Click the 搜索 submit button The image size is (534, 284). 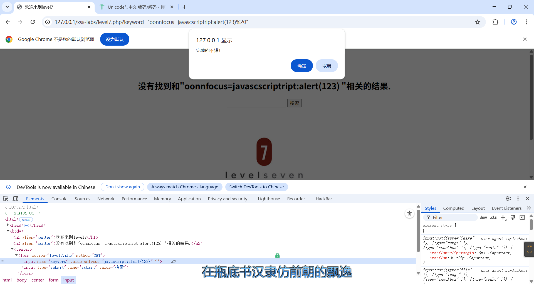pyautogui.click(x=295, y=103)
